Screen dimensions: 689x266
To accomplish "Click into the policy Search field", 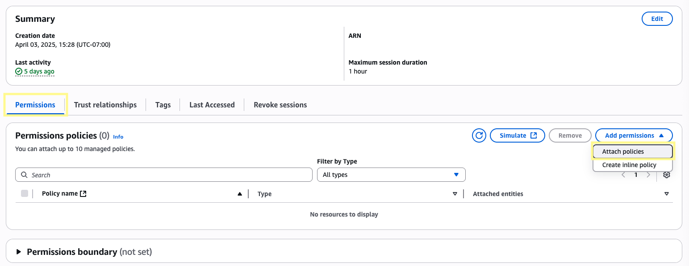I will pyautogui.click(x=163, y=175).
